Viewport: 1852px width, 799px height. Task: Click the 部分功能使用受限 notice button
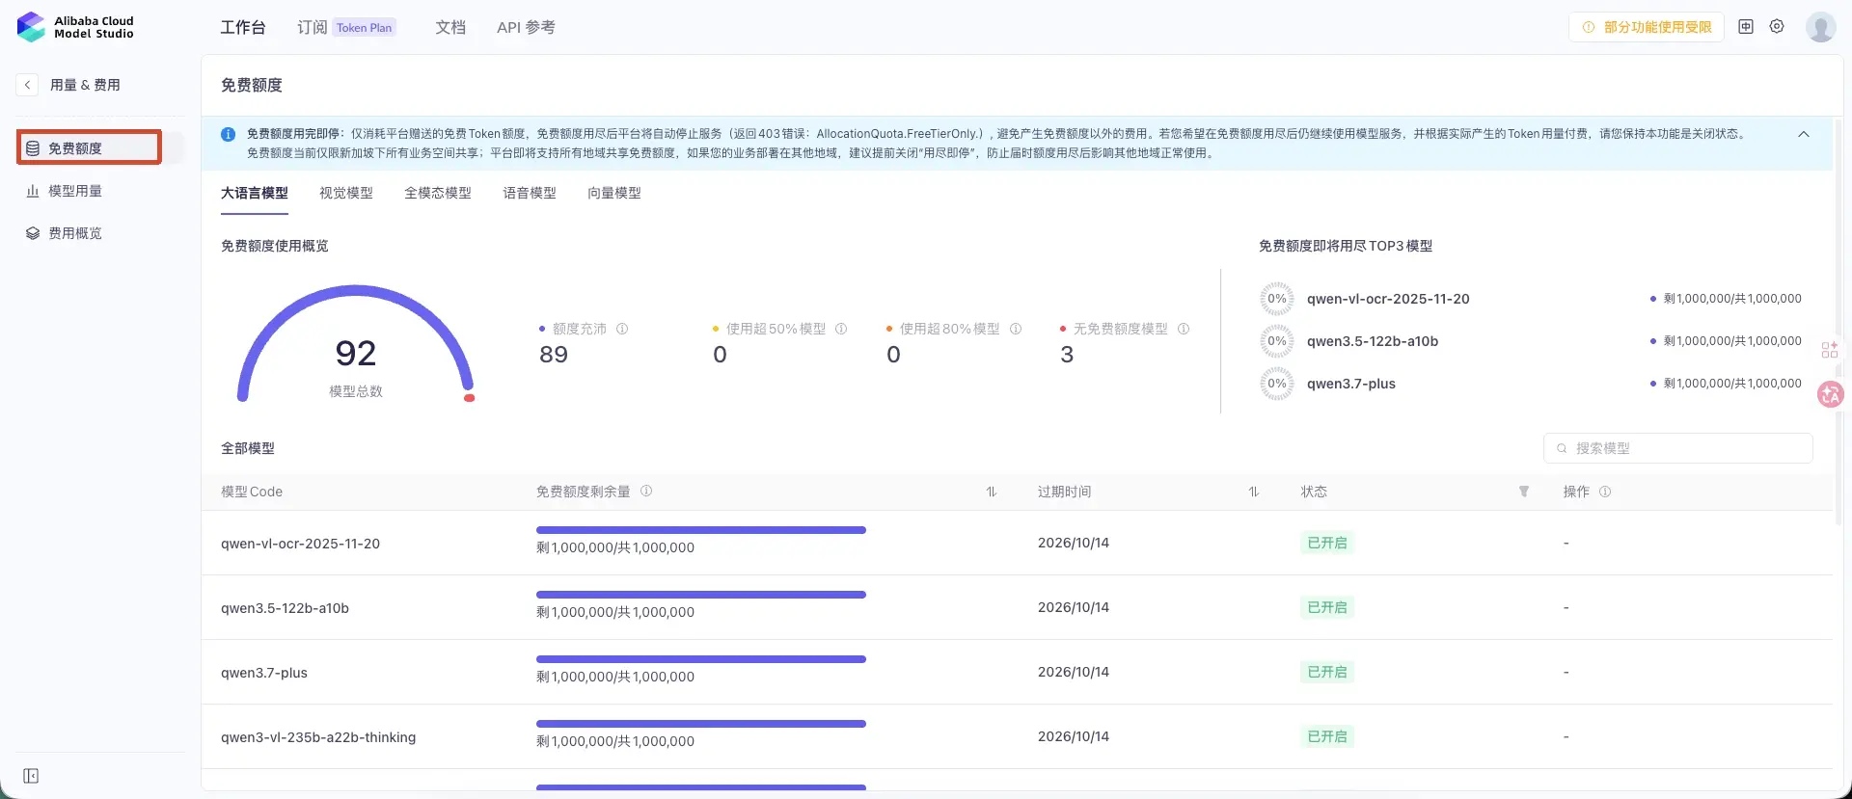pyautogui.click(x=1647, y=27)
